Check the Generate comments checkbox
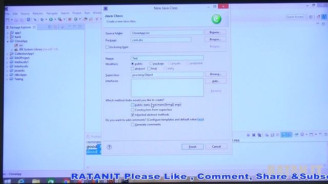328x184 pixels. click(132, 125)
